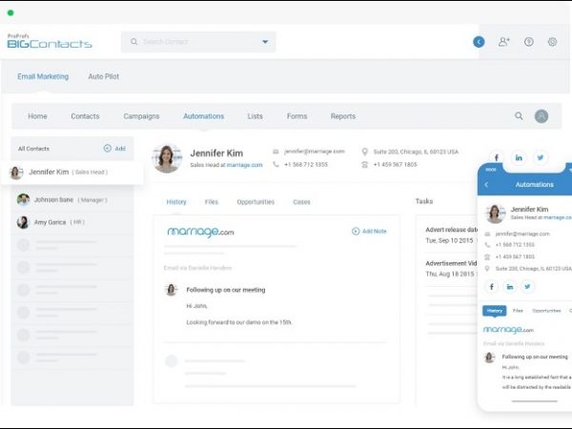Click the search magnifier in navigation bar
The image size is (572, 429).
pyautogui.click(x=519, y=116)
